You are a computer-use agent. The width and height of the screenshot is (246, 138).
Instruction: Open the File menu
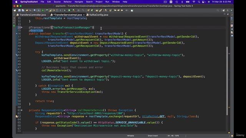(x=42, y=2)
